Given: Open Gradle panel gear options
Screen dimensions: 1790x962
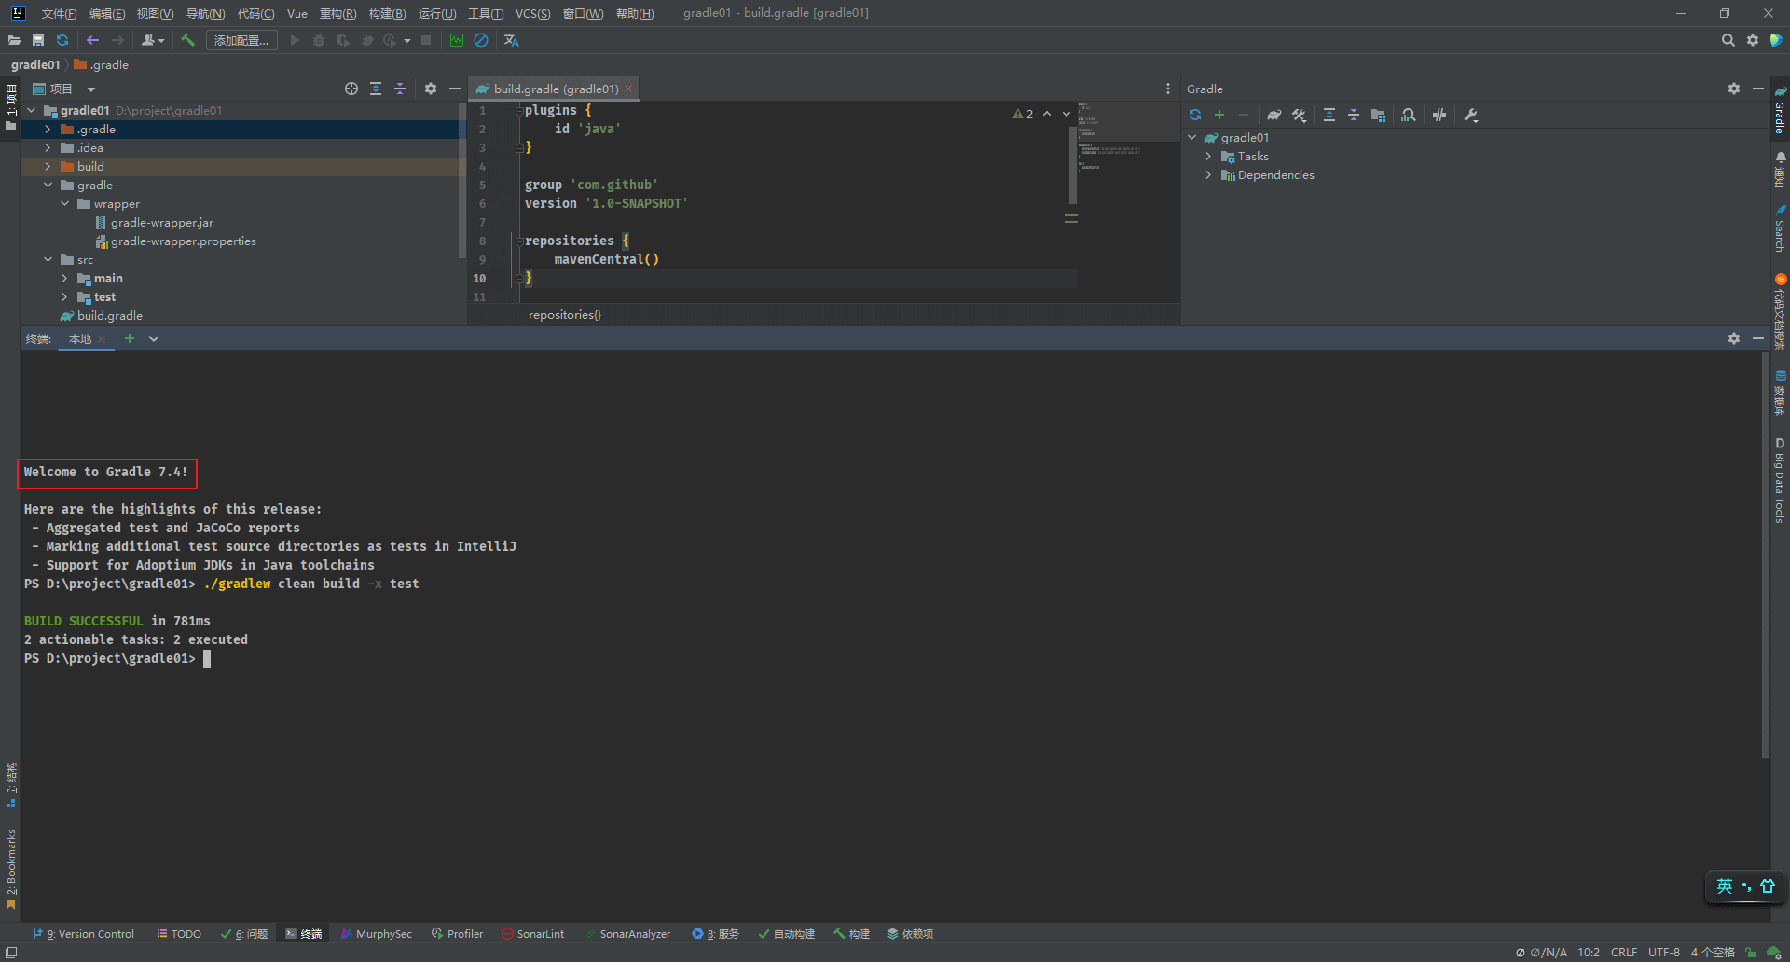Looking at the screenshot, I should click(1734, 89).
